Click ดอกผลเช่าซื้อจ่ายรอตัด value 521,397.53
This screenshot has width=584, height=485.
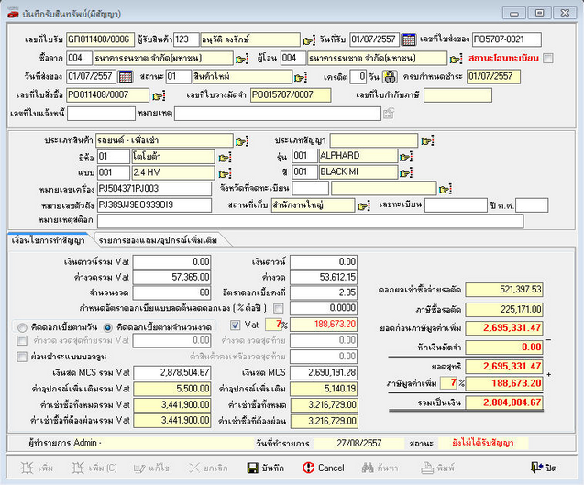tap(504, 290)
